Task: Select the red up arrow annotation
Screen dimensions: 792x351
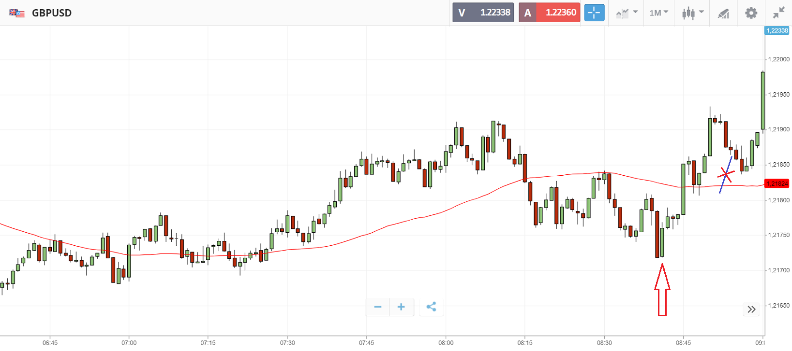Action: point(662,290)
